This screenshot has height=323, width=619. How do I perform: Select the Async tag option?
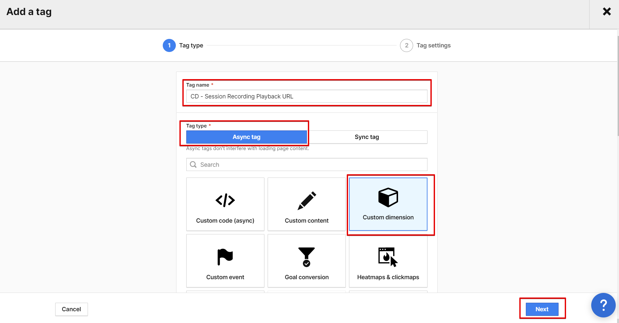pyautogui.click(x=246, y=137)
